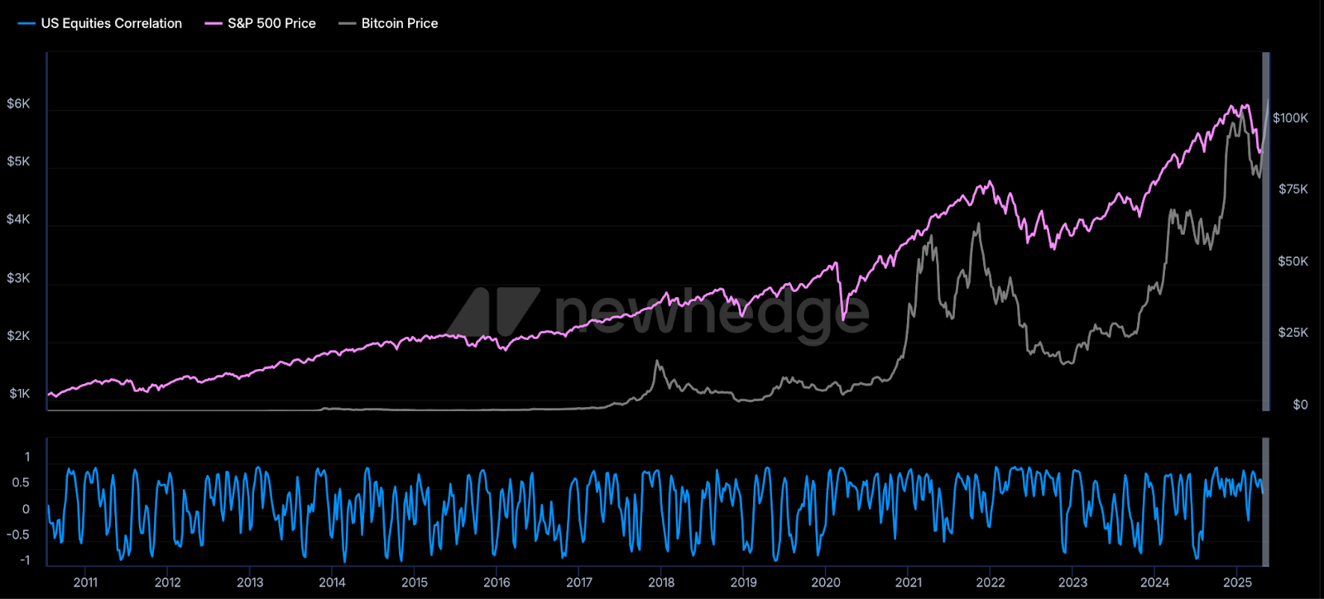Click the $100K label on the Bitcoin axis
Image resolution: width=1324 pixels, height=599 pixels.
[x=1290, y=118]
